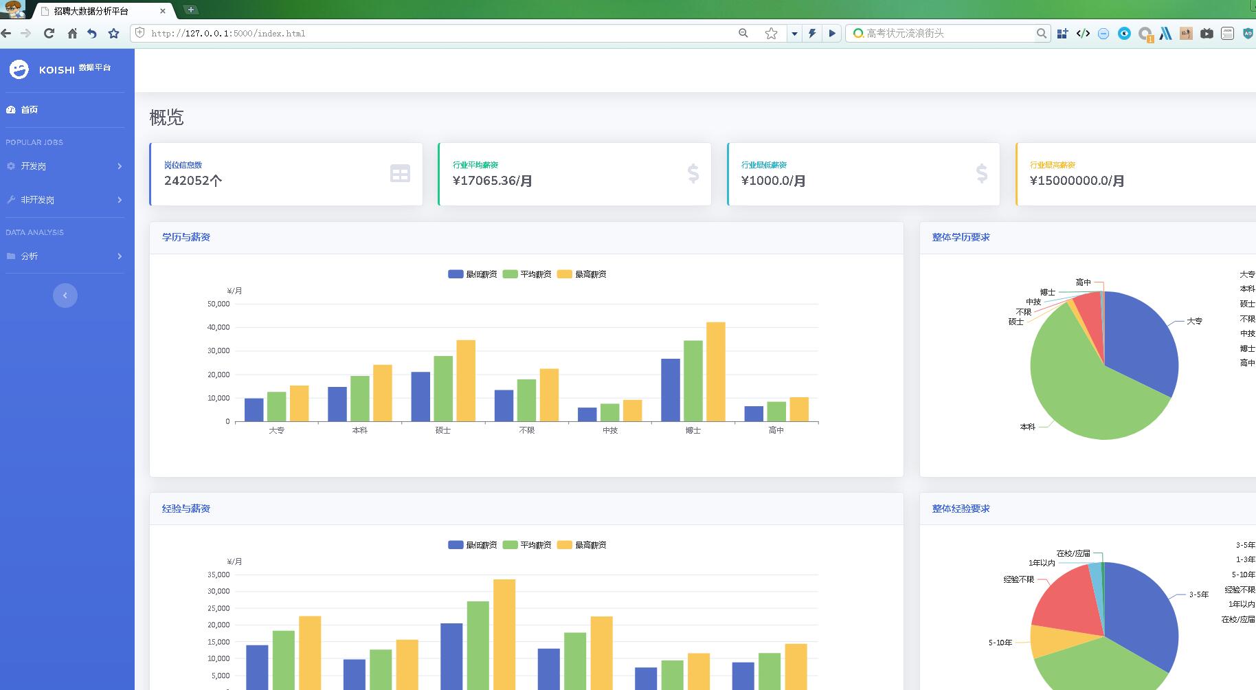The width and height of the screenshot is (1256, 690).
Task: Open a new browser tab
Action: coord(191,10)
